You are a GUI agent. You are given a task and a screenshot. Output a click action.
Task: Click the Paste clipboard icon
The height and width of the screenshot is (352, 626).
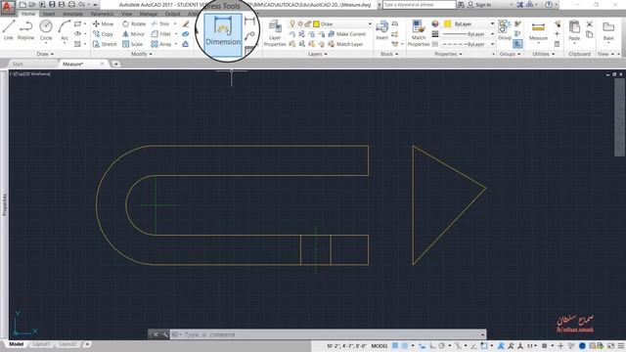(574, 31)
